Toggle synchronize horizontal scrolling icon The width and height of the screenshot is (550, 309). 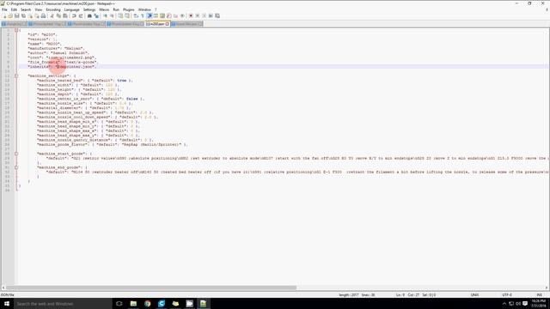click(126, 15)
